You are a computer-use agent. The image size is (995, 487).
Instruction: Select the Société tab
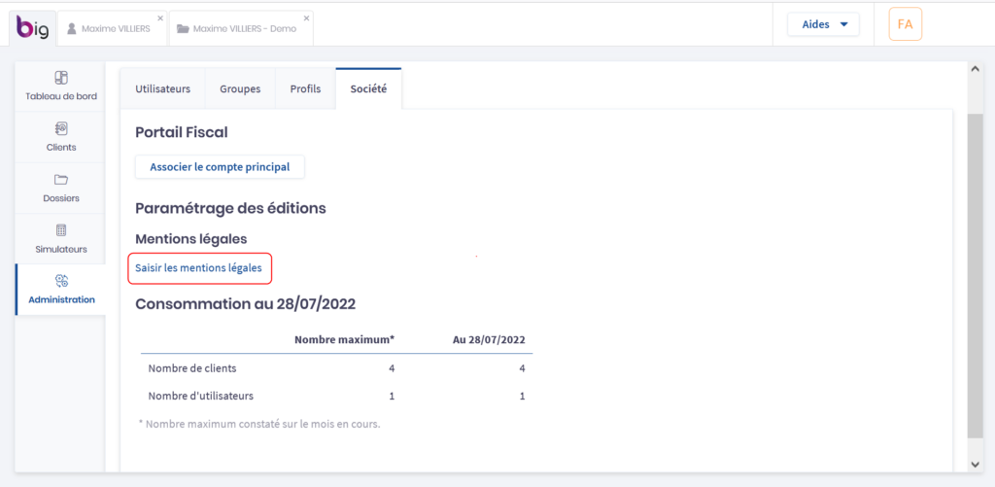pos(368,88)
